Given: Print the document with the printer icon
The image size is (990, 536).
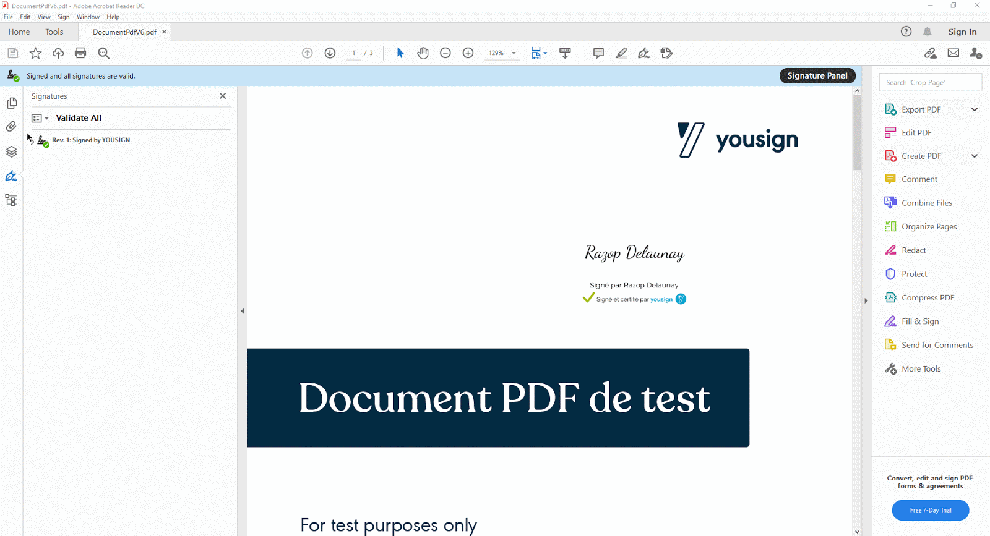Looking at the screenshot, I should pos(80,53).
